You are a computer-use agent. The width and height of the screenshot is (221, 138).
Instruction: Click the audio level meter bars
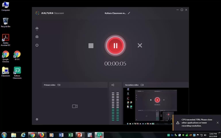(115, 107)
